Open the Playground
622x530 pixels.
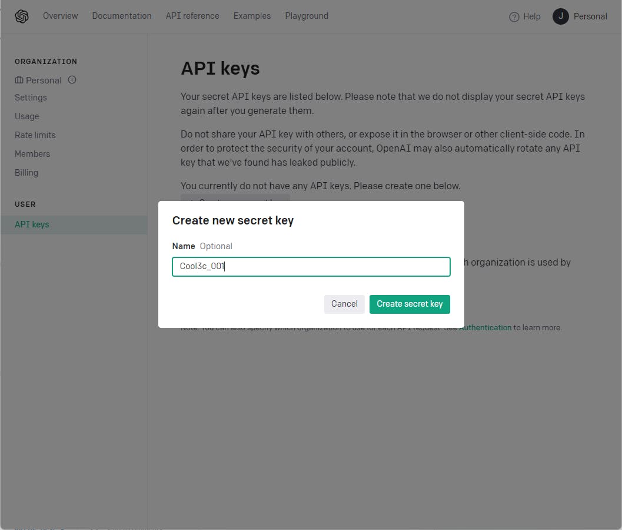click(307, 16)
